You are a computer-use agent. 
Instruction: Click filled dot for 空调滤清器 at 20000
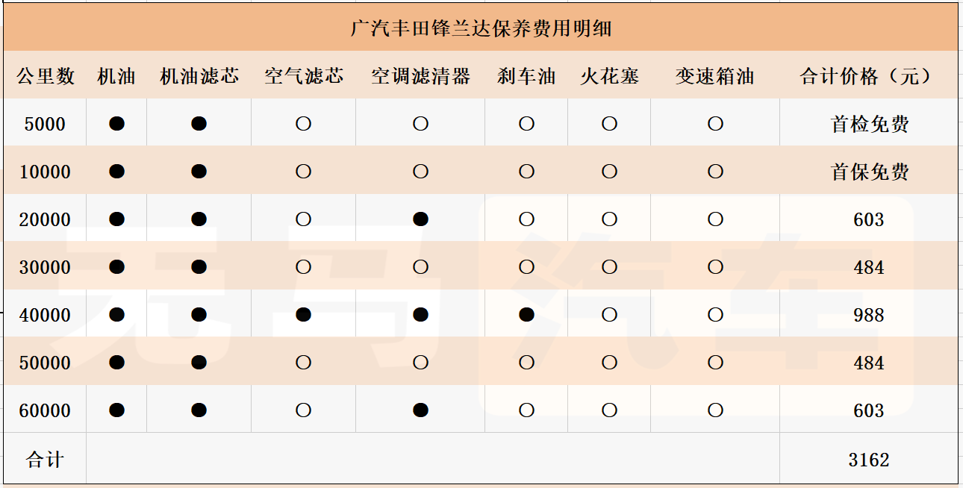point(420,219)
